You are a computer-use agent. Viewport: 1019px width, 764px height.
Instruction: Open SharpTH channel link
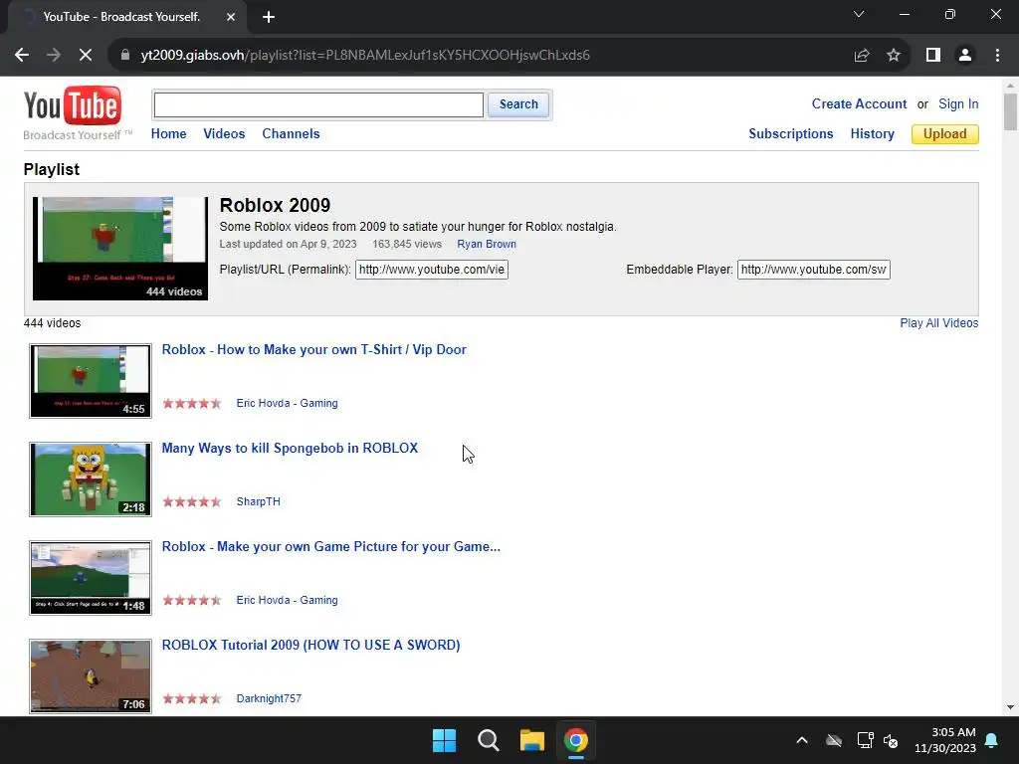258,501
